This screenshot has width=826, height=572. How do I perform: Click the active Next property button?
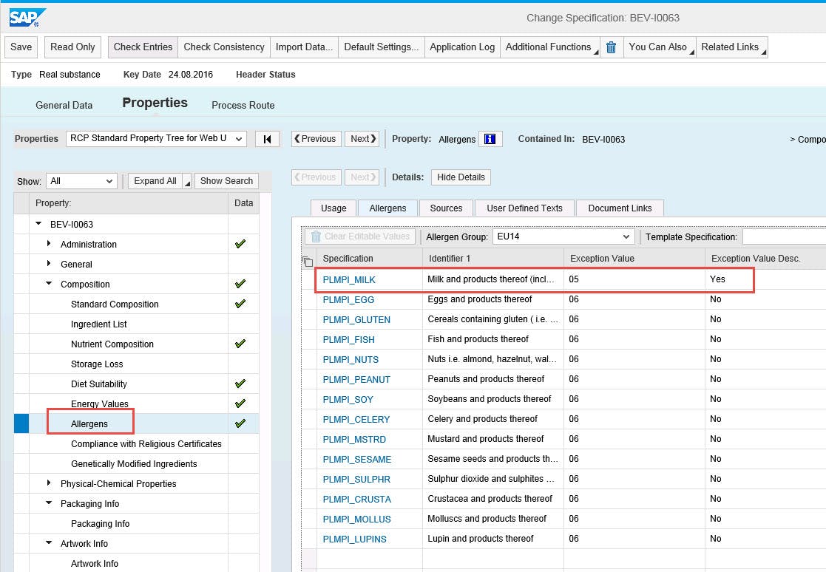pyautogui.click(x=362, y=139)
